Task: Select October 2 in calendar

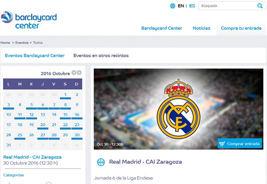Action: pyautogui.click(x=77, y=95)
